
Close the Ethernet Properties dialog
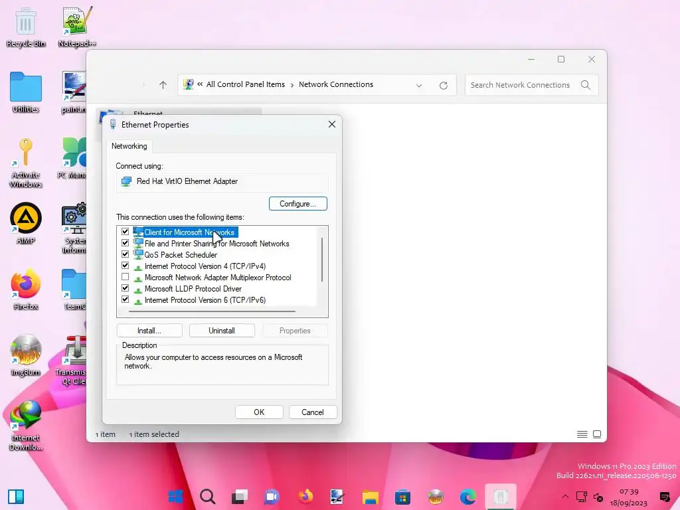click(332, 124)
